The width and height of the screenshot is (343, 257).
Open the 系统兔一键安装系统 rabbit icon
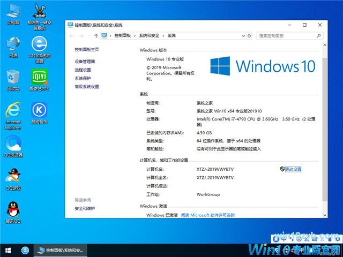click(39, 16)
